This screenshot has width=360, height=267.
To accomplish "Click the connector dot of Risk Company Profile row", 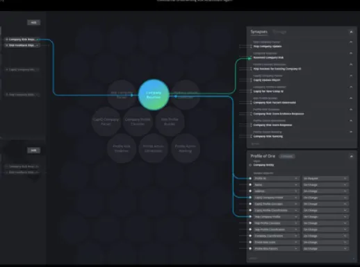I will pos(250,216).
